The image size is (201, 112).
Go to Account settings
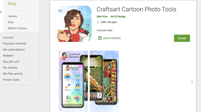(9, 38)
